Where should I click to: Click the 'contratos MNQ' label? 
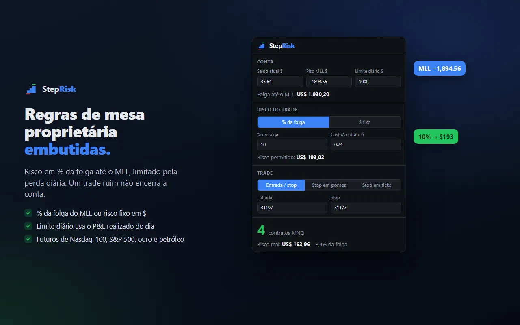(286, 233)
